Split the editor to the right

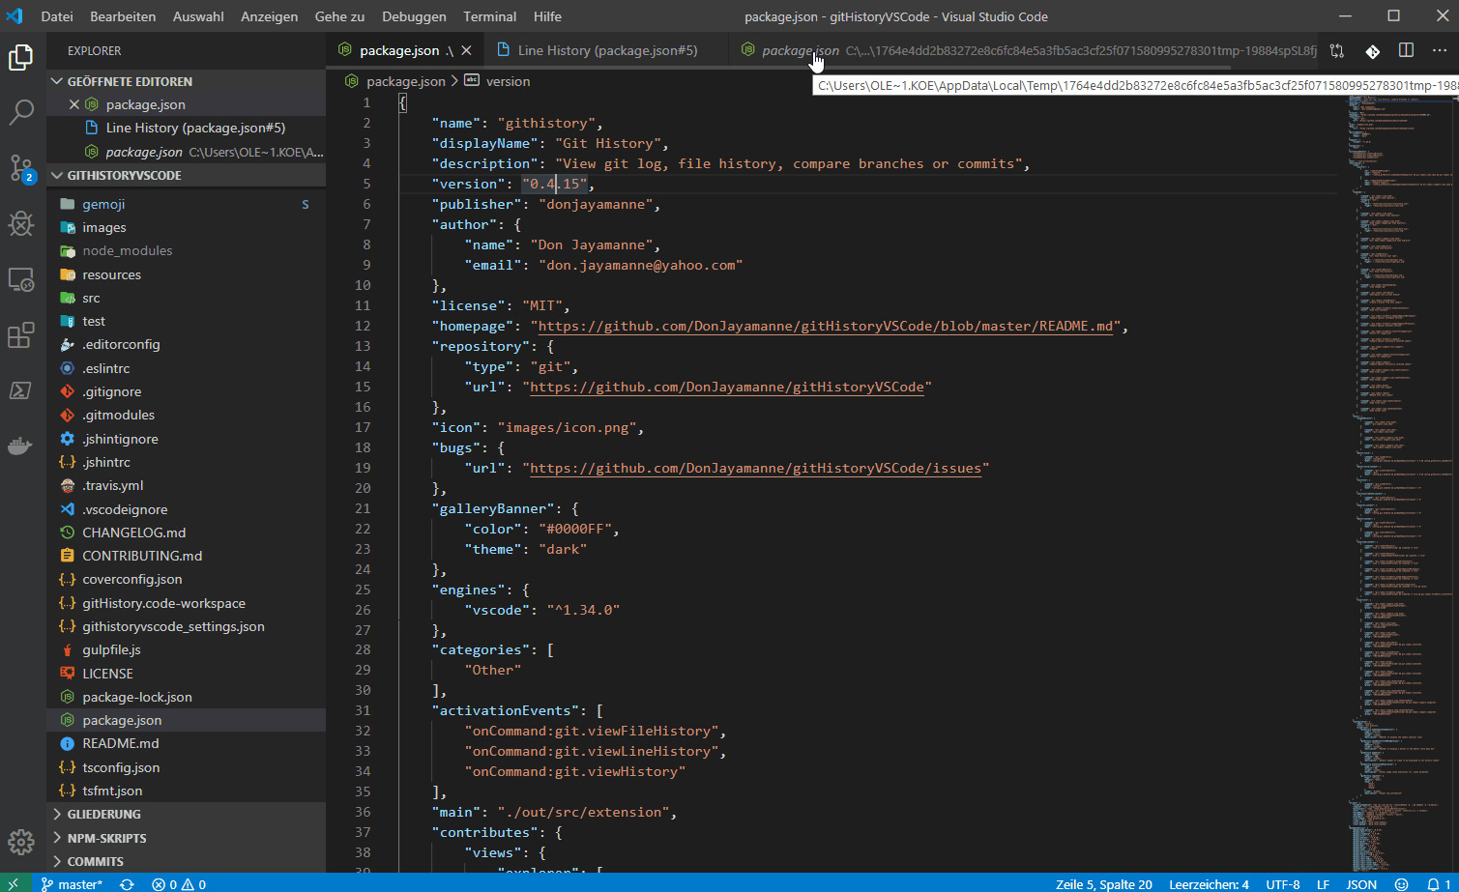pos(1406,50)
